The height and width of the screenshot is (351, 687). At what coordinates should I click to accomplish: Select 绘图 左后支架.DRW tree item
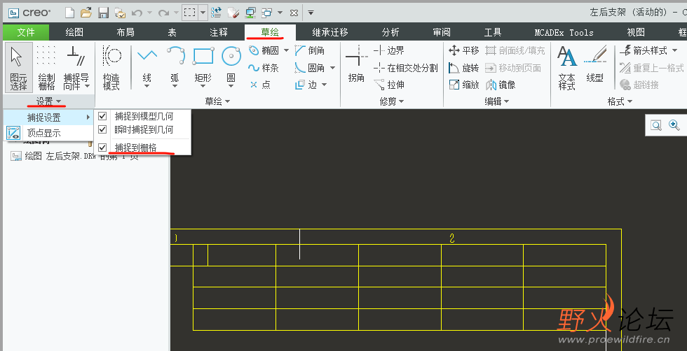(x=74, y=157)
